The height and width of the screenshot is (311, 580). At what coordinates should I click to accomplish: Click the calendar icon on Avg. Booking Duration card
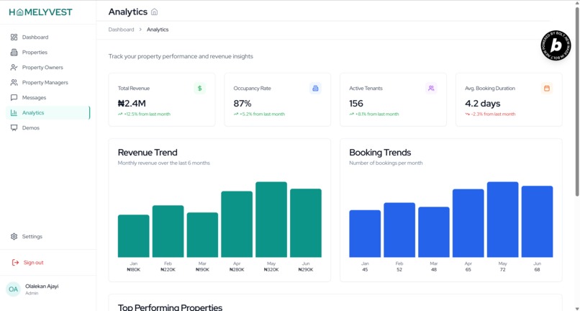[547, 88]
